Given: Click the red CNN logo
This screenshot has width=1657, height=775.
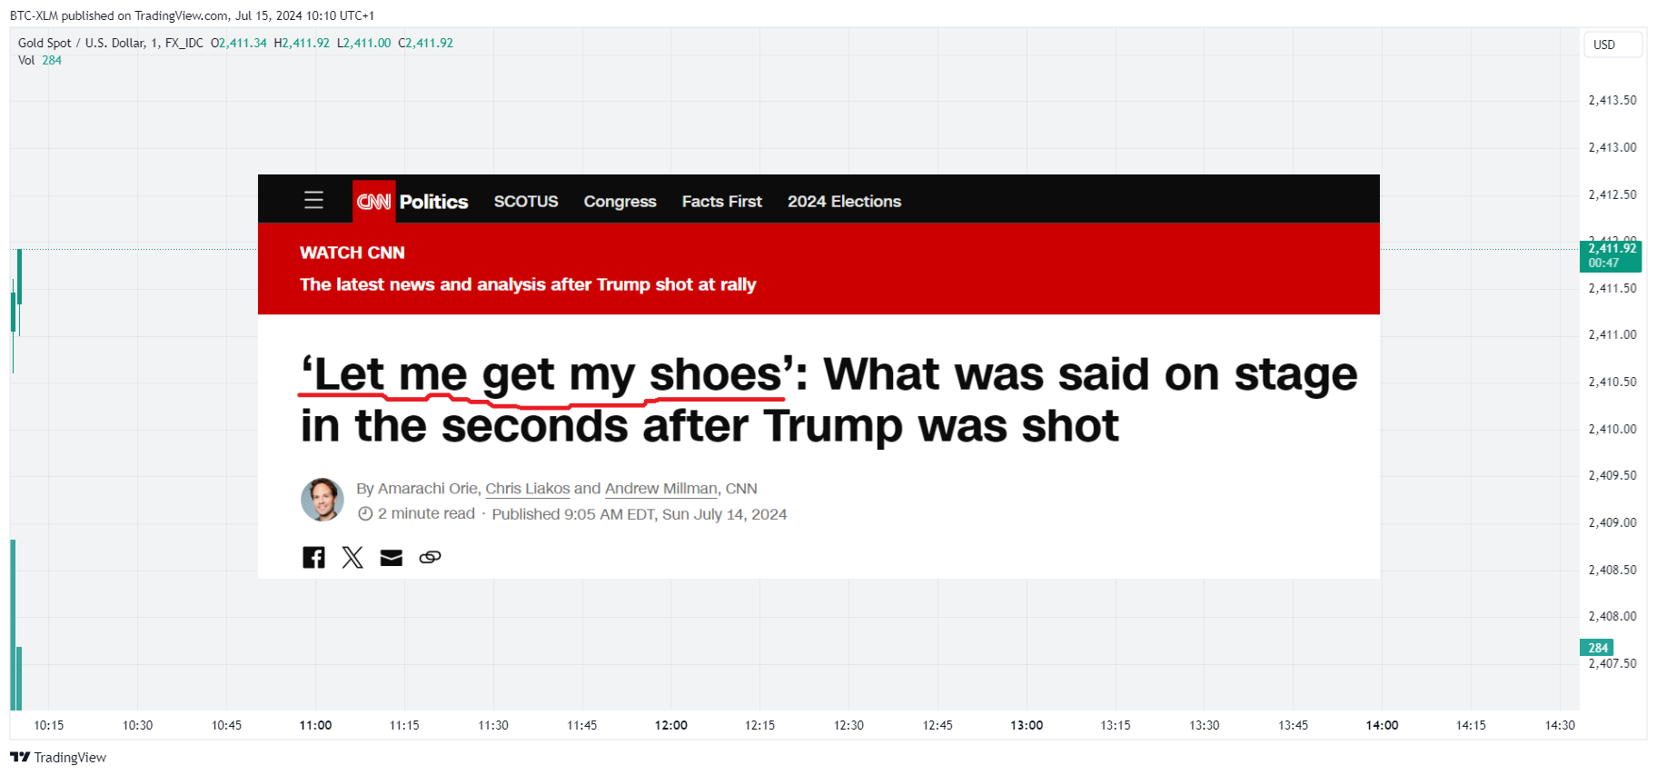Looking at the screenshot, I should (373, 201).
